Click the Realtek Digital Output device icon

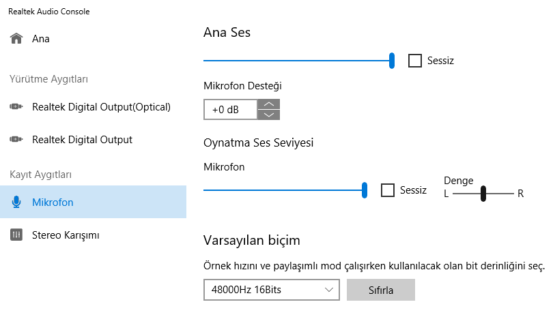tap(16, 140)
